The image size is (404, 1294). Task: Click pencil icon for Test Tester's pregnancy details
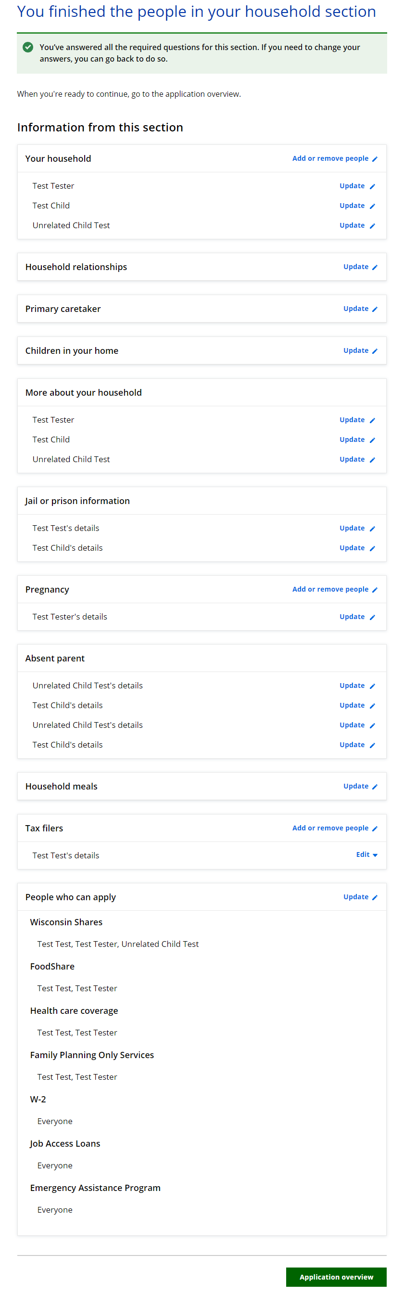pyautogui.click(x=372, y=617)
